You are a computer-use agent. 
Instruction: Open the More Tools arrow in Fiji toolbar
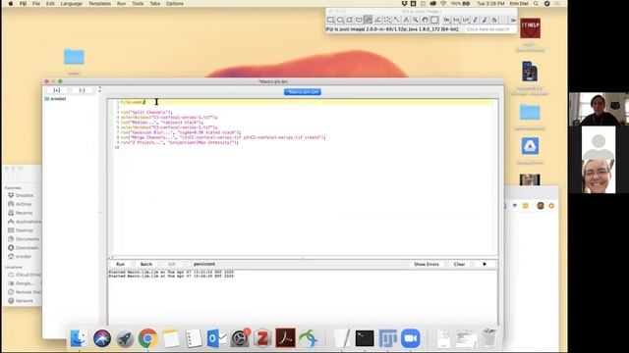click(x=513, y=20)
